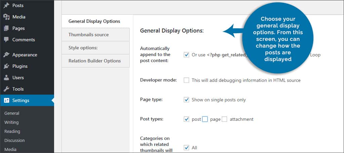
Task: Open Discussion settings submenu link
Action: (14, 140)
